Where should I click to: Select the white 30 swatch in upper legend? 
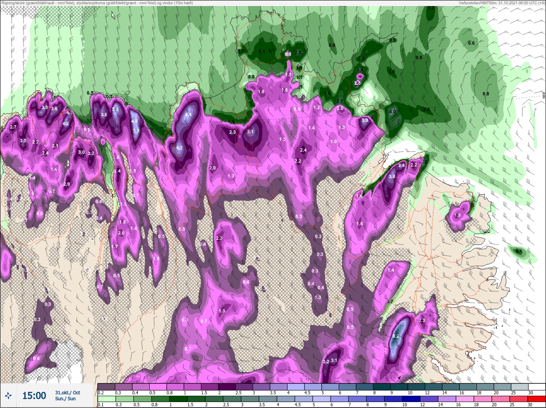click(x=536, y=387)
